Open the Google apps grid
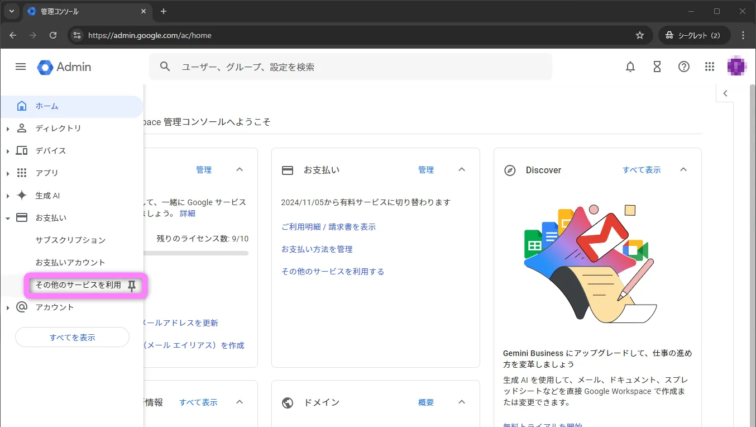This screenshot has height=427, width=756. coord(710,67)
